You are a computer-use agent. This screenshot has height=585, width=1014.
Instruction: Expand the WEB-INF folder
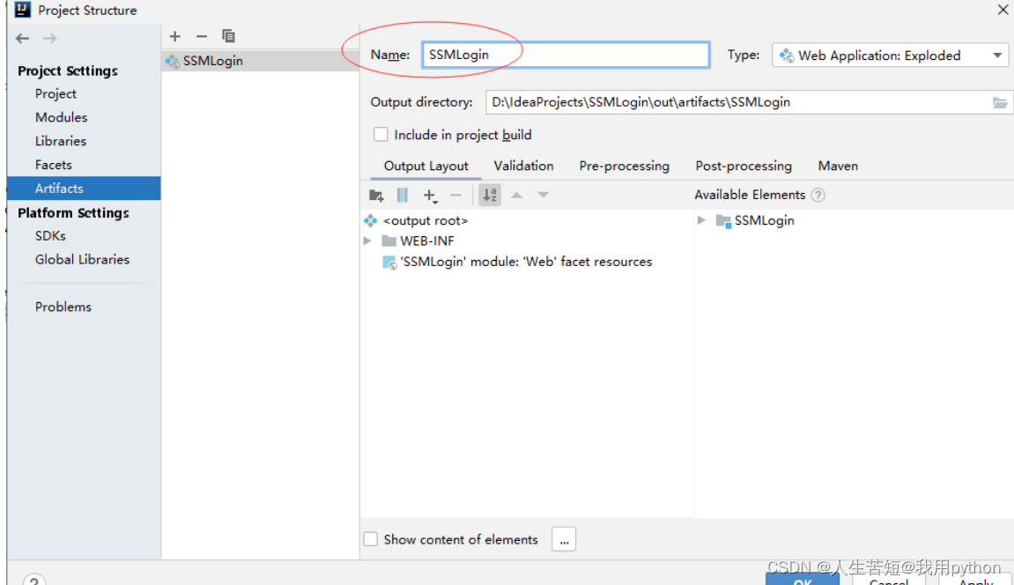coord(367,241)
